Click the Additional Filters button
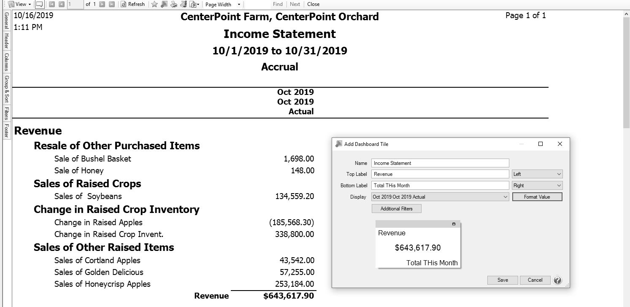The height and width of the screenshot is (307, 630). [x=396, y=209]
